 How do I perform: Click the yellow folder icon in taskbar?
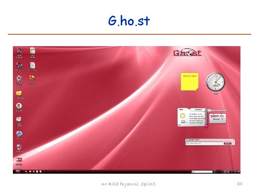click(30, 172)
